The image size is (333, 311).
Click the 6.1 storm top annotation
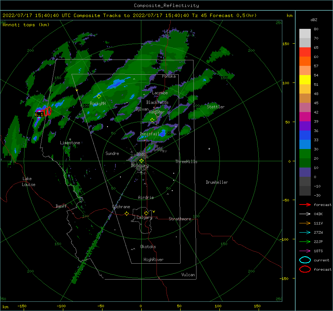click(39, 115)
